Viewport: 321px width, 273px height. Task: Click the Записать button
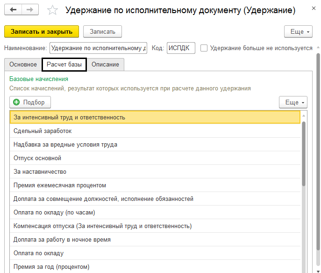point(102,31)
